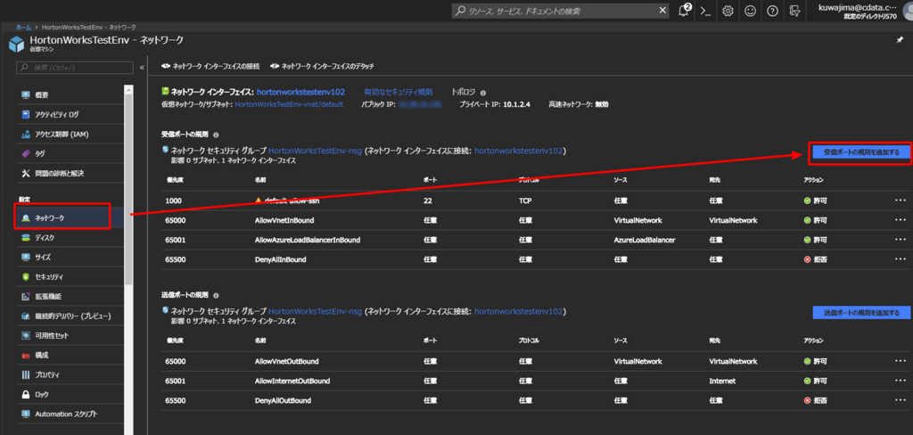Click the port 22 cell
This screenshot has width=913, height=435.
(427, 201)
